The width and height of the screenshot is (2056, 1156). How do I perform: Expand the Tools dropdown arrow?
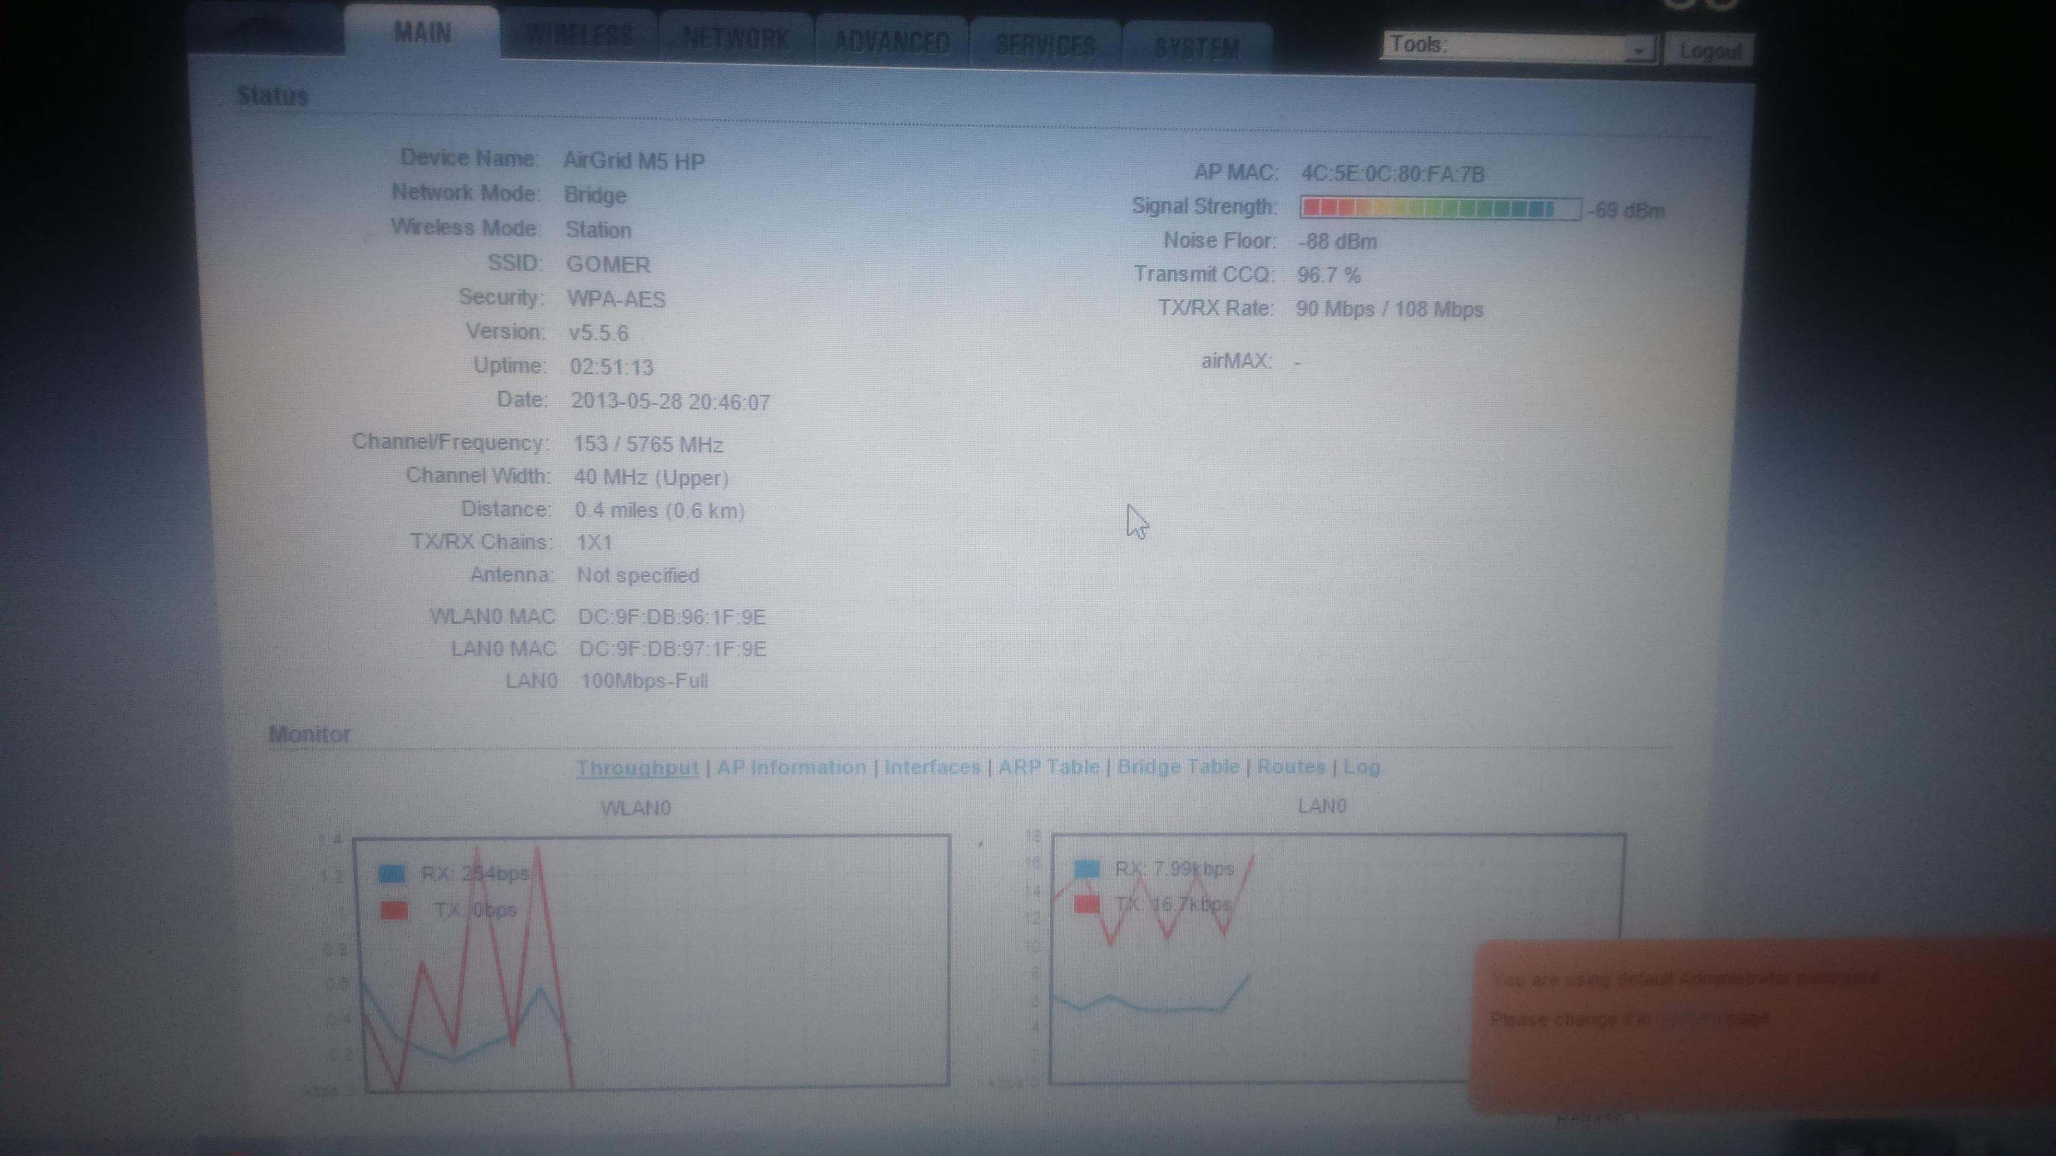(x=1638, y=51)
